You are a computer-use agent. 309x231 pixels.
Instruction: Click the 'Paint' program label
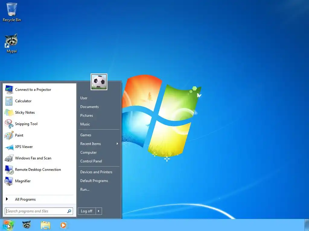point(19,135)
